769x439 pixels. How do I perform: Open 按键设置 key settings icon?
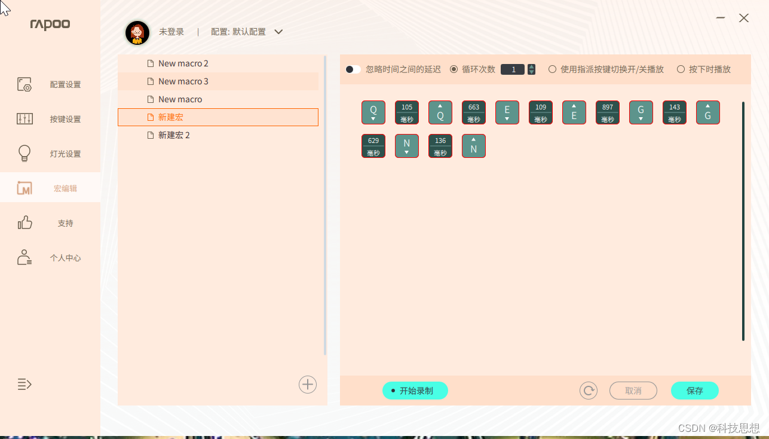click(24, 119)
